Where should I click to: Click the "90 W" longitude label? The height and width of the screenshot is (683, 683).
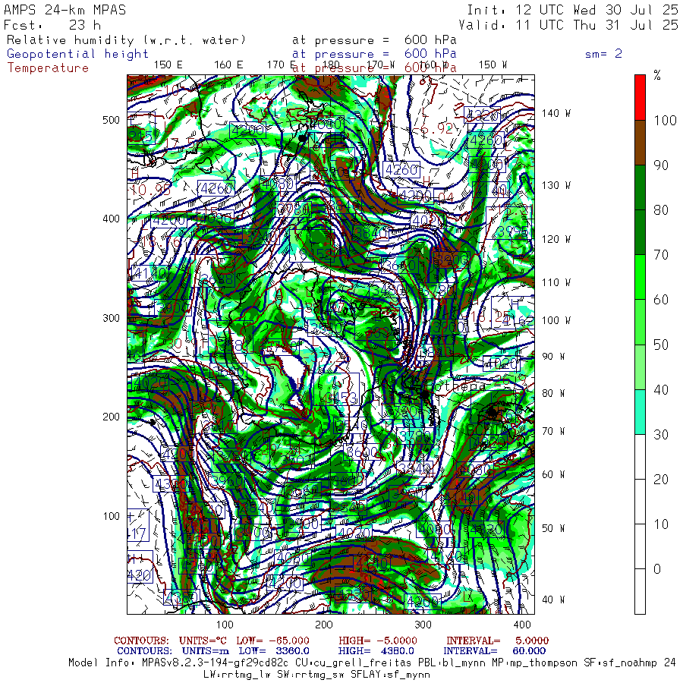point(553,357)
